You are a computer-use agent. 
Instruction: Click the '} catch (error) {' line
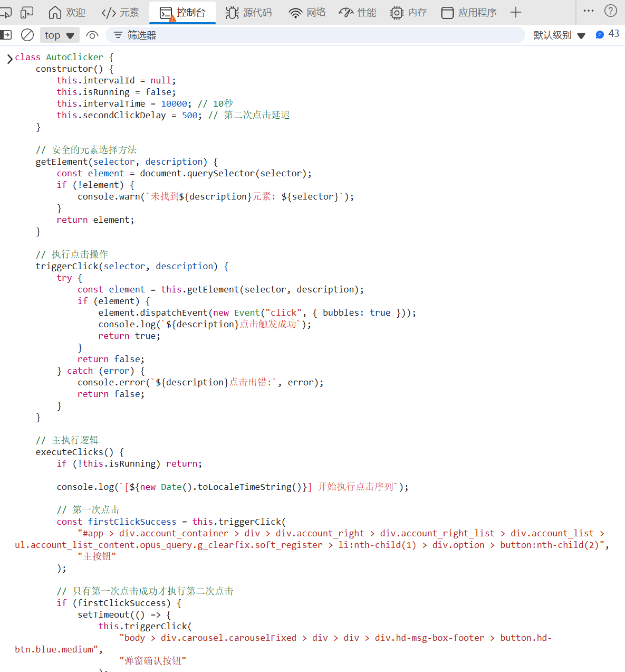point(101,371)
